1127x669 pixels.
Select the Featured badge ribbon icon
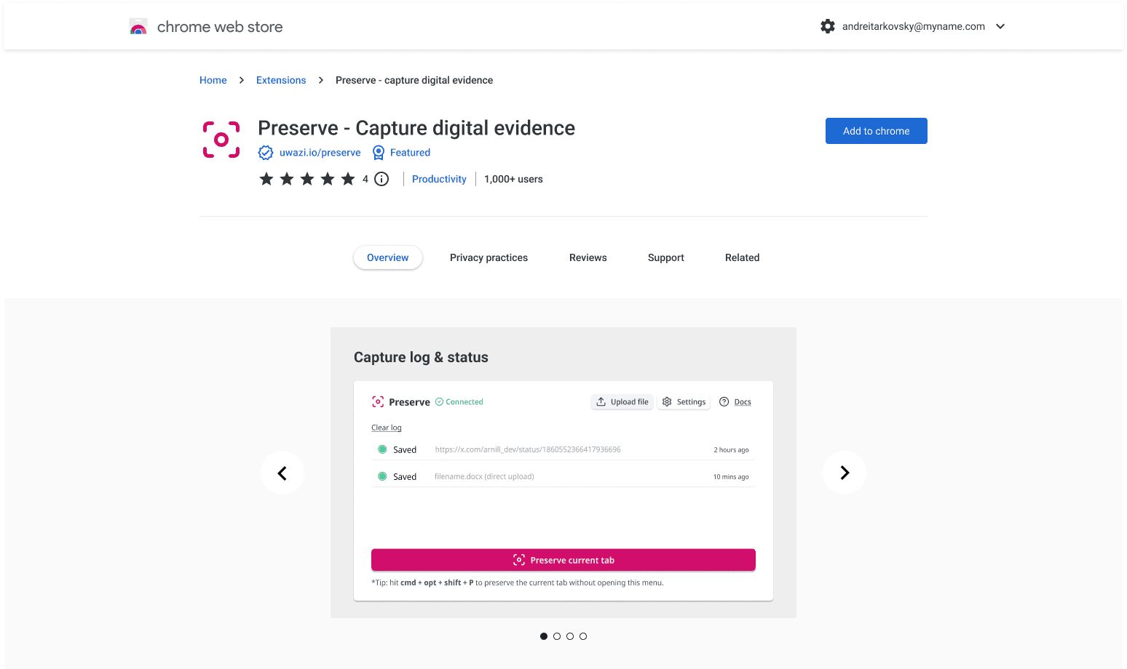click(x=379, y=153)
